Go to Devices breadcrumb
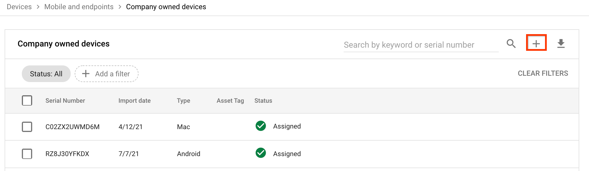This screenshot has width=589, height=171. click(x=19, y=7)
